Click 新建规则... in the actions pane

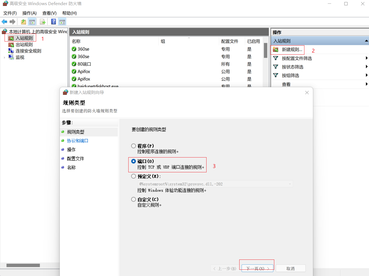292,50
